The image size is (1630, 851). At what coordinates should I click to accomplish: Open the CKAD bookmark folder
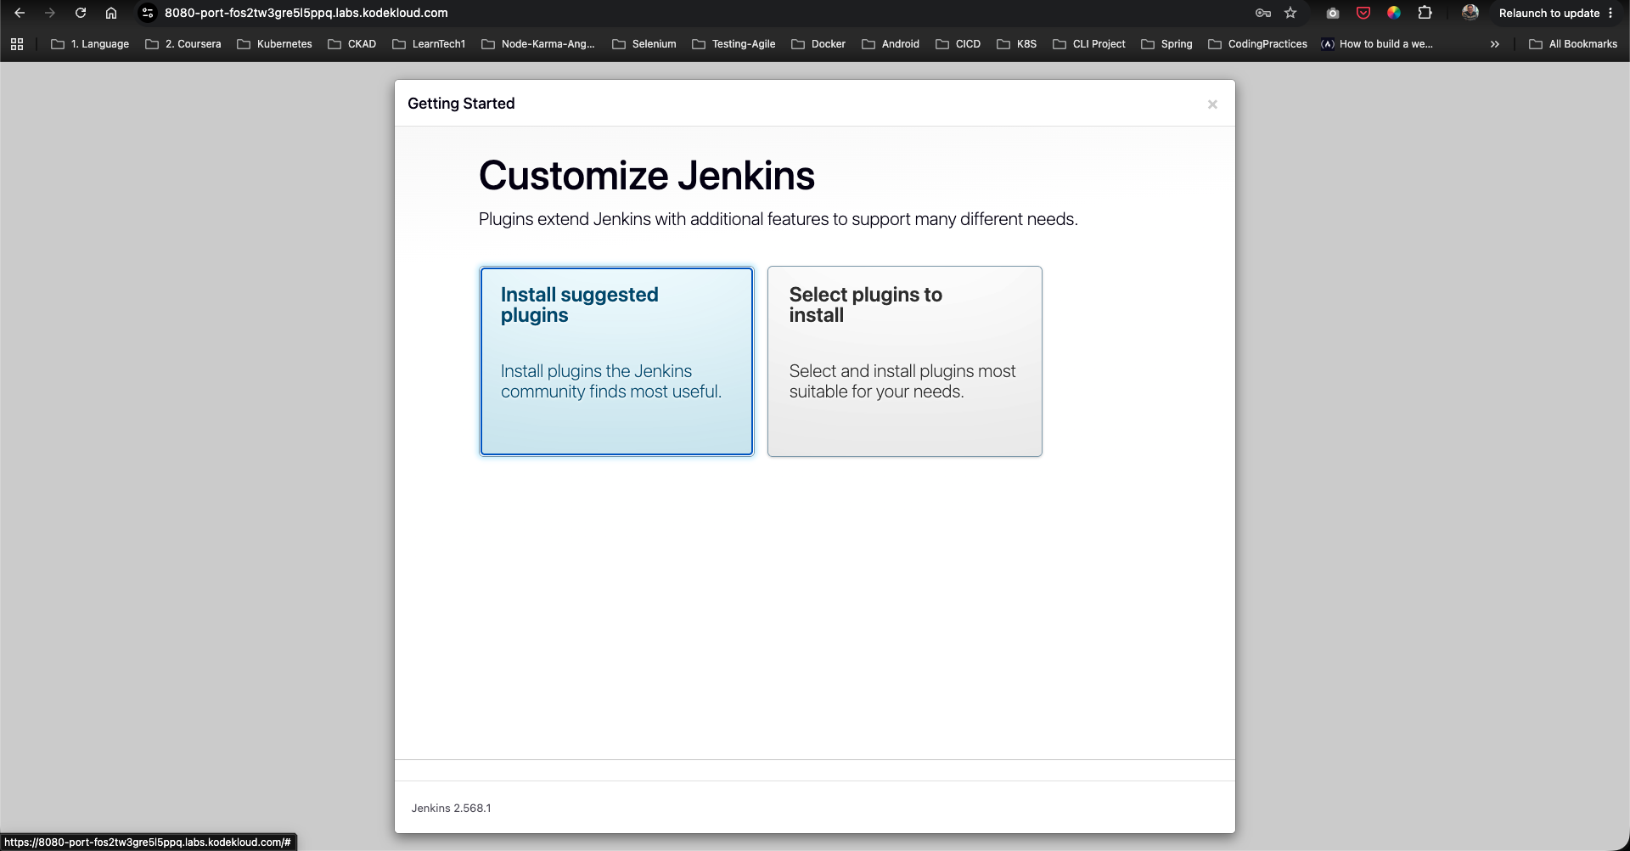352,44
